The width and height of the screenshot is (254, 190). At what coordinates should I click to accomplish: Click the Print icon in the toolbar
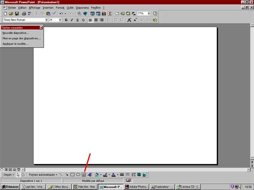pos(24,13)
